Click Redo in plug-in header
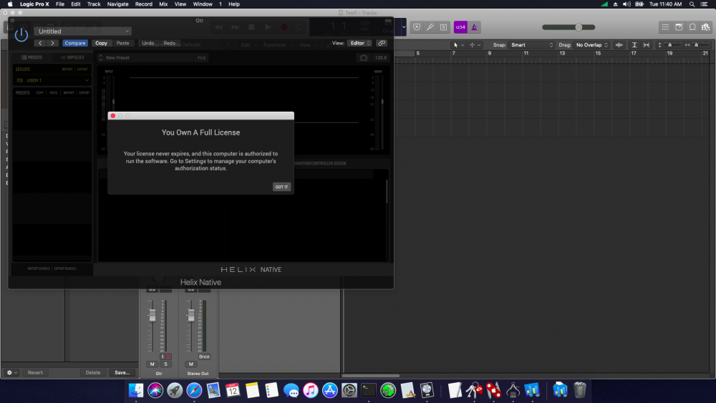The width and height of the screenshot is (716, 403). point(170,43)
